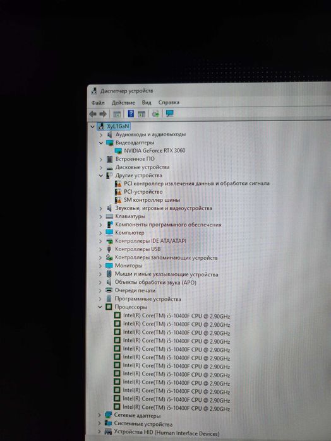Click the Другие устройства unknown-device icon

click(109, 176)
